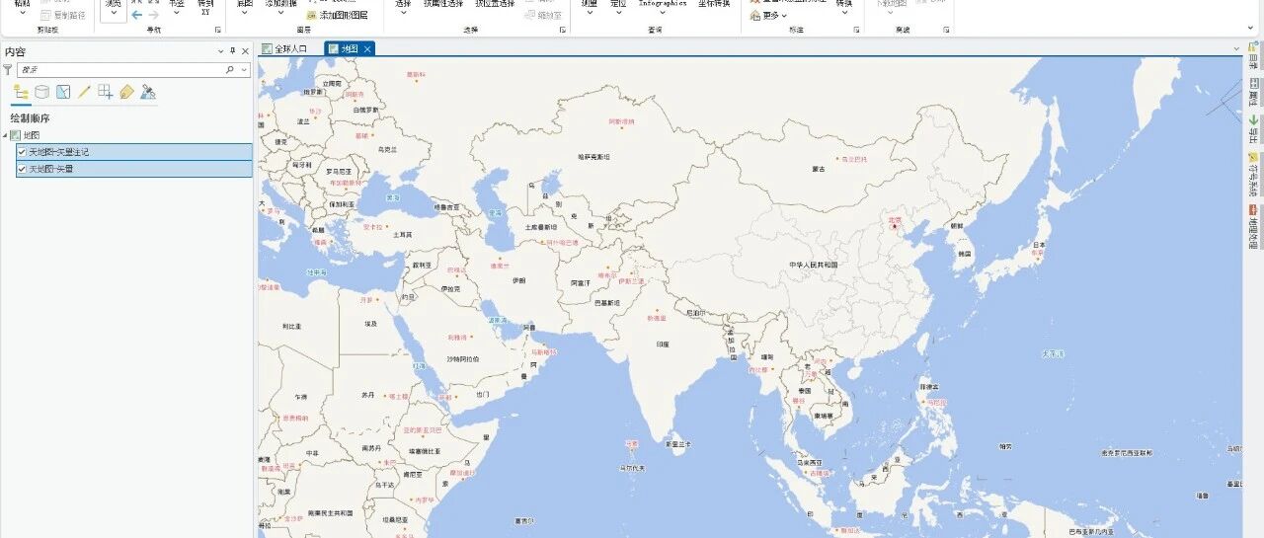Viewport: 1264px width, 538px height.
Task: Open the 导出 side pane tab
Action: [1253, 128]
